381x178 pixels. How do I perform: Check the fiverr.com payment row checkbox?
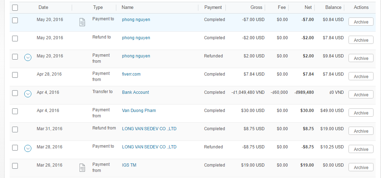[x=15, y=75]
